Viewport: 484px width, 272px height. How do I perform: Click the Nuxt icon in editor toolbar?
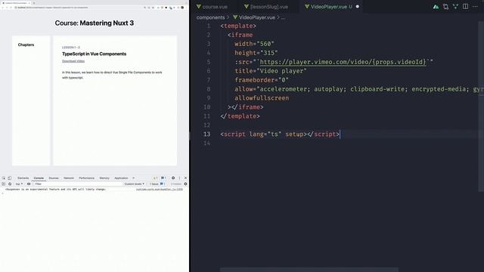(436, 7)
